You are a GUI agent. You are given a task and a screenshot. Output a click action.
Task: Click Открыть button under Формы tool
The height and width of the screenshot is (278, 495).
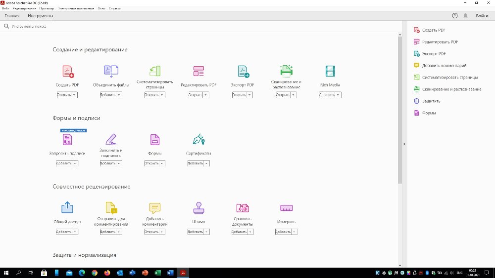pyautogui.click(x=152, y=163)
